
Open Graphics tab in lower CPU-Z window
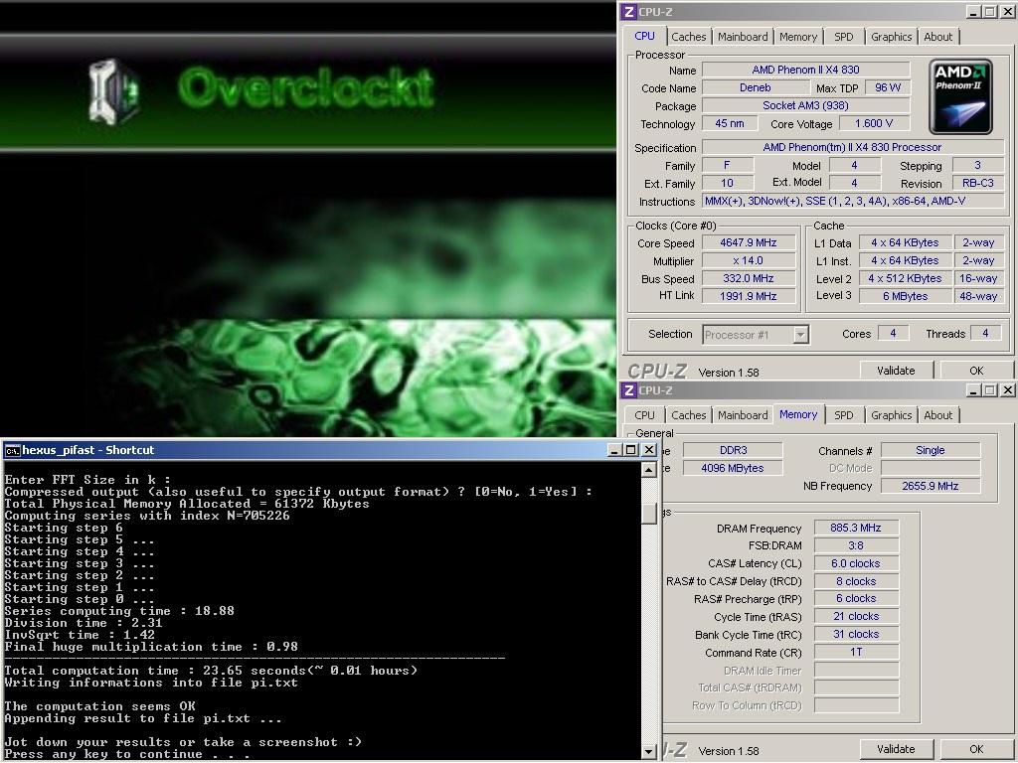[892, 415]
